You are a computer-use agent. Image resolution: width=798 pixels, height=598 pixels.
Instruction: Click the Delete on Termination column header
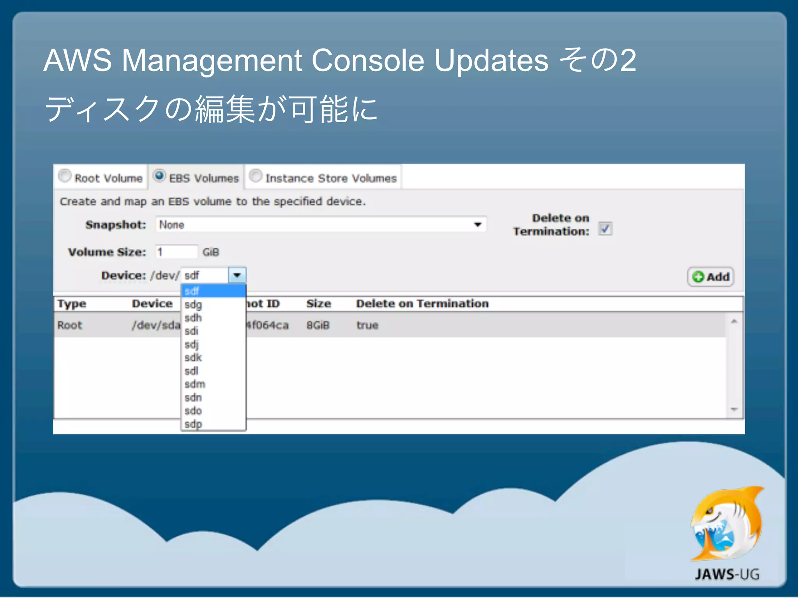(422, 304)
